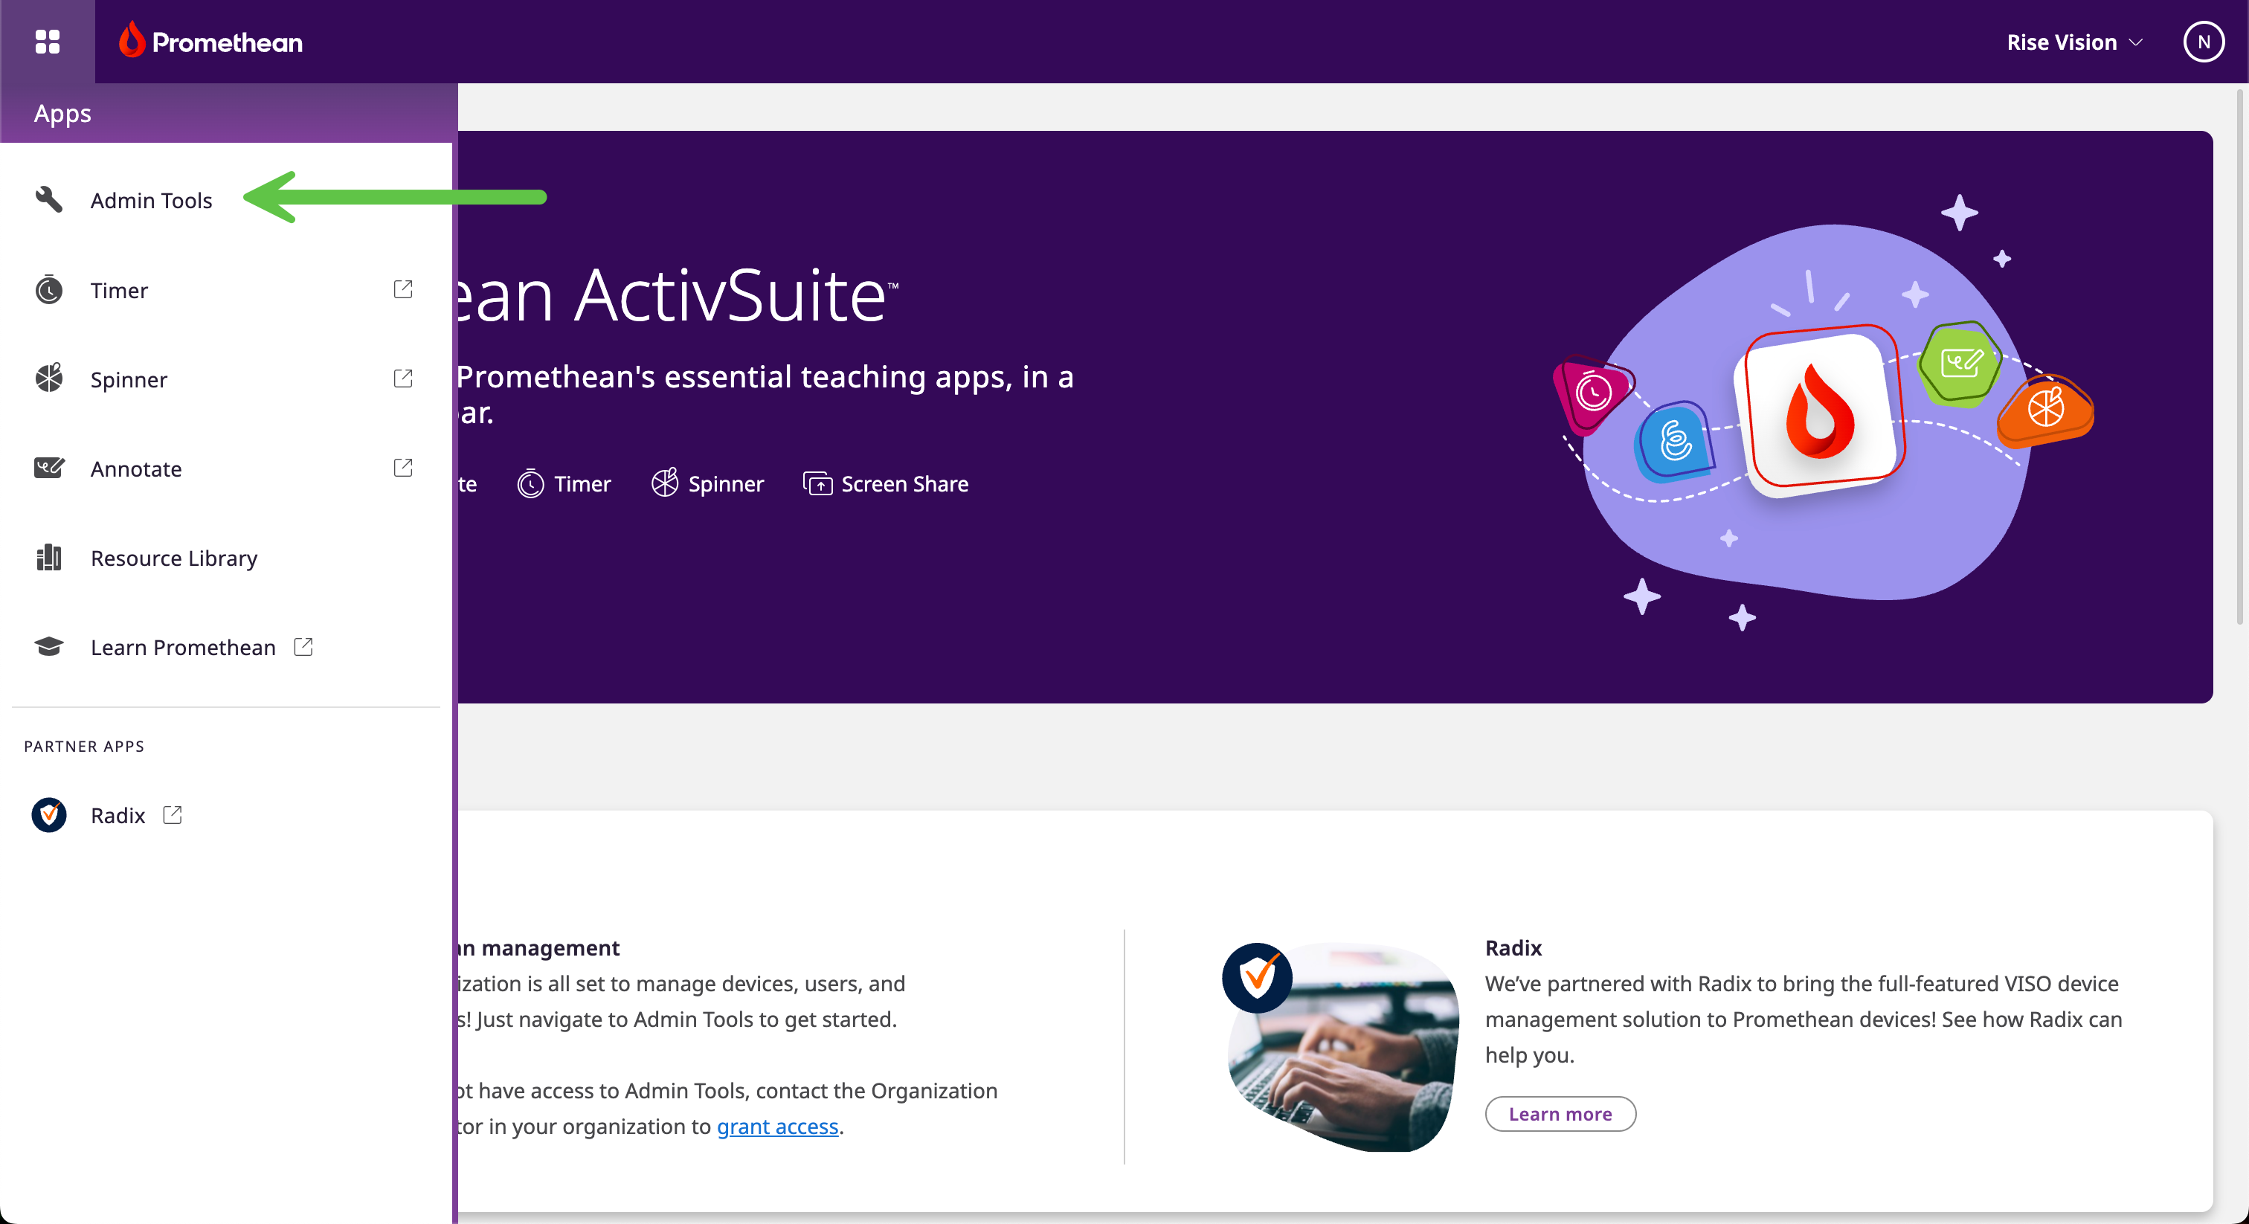The height and width of the screenshot is (1224, 2249).
Task: Click the Learn Promethean graduation cap icon
Action: point(49,646)
